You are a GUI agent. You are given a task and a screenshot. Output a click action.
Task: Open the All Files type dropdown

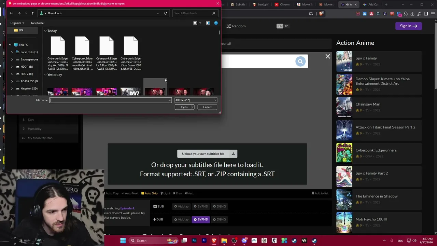point(196,100)
